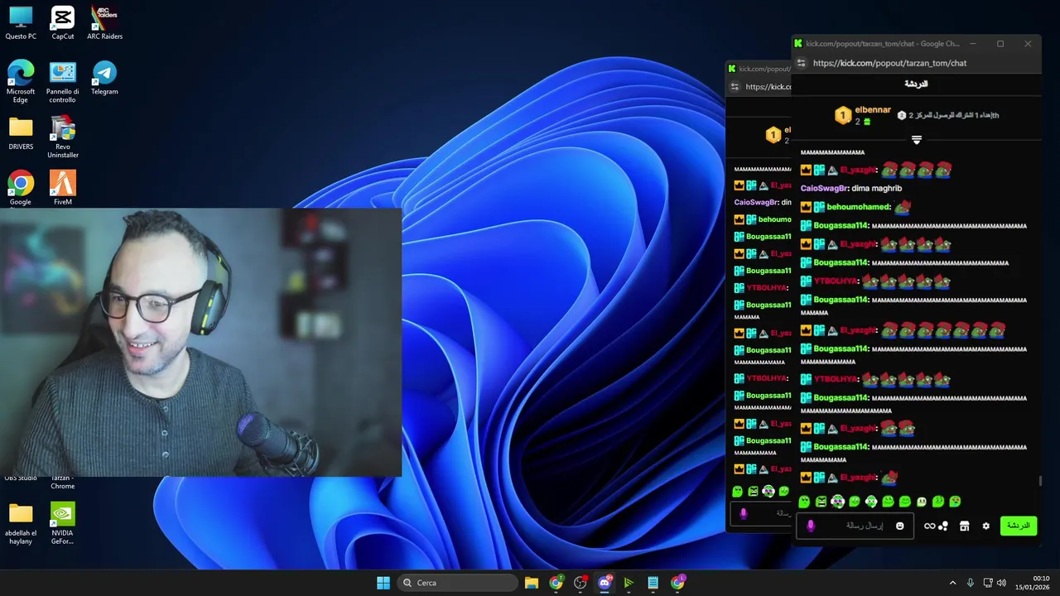This screenshot has width=1060, height=596.
Task: Click the chat scrollbar thumb in front window
Action: pos(1040,481)
